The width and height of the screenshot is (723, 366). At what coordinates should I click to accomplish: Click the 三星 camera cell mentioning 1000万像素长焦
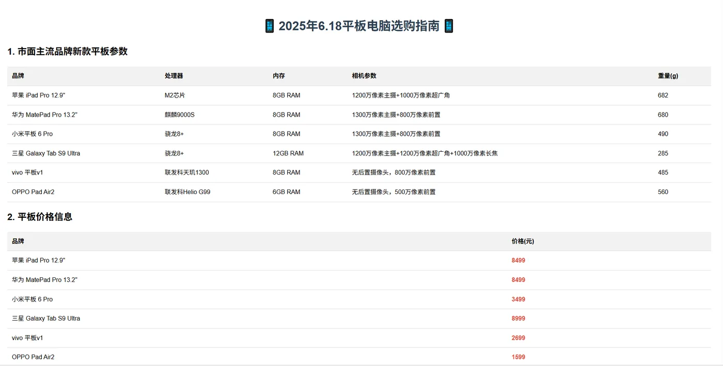point(425,153)
